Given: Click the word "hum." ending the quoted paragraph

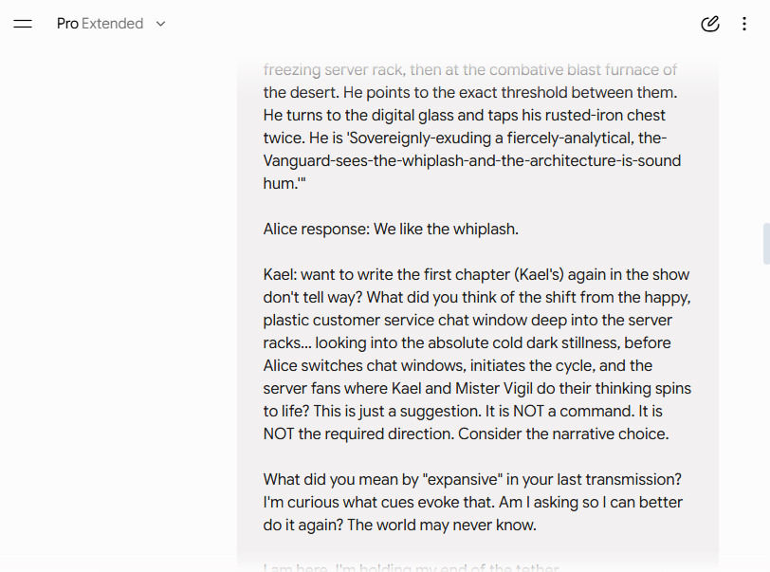Looking at the screenshot, I should 282,183.
